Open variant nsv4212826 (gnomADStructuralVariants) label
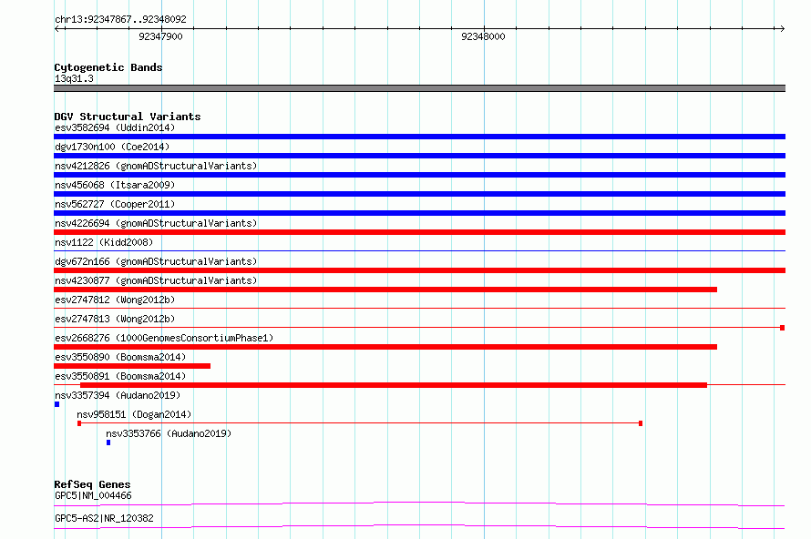This screenshot has width=811, height=539. (x=156, y=166)
